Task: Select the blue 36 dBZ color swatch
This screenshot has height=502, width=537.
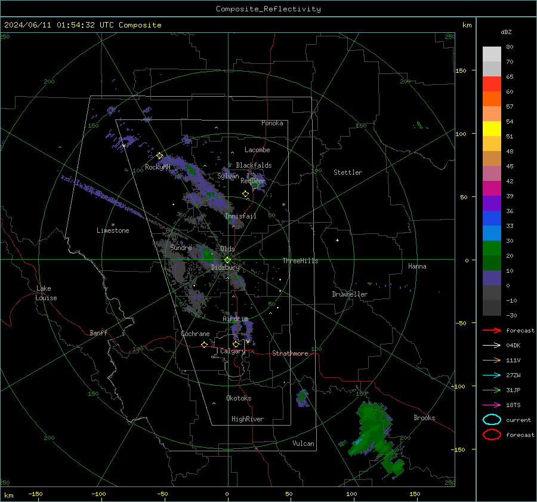Action: (492, 218)
